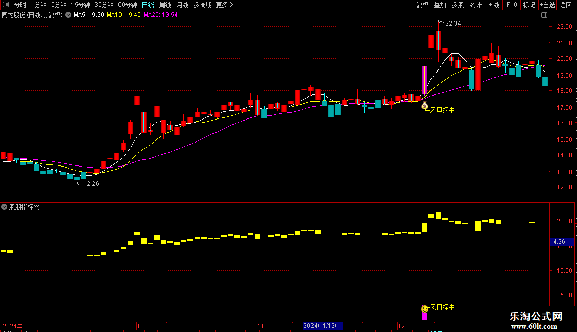Switch to 月线 monthly chart
Image resolution: width=577 pixels, height=332 pixels.
coord(182,5)
